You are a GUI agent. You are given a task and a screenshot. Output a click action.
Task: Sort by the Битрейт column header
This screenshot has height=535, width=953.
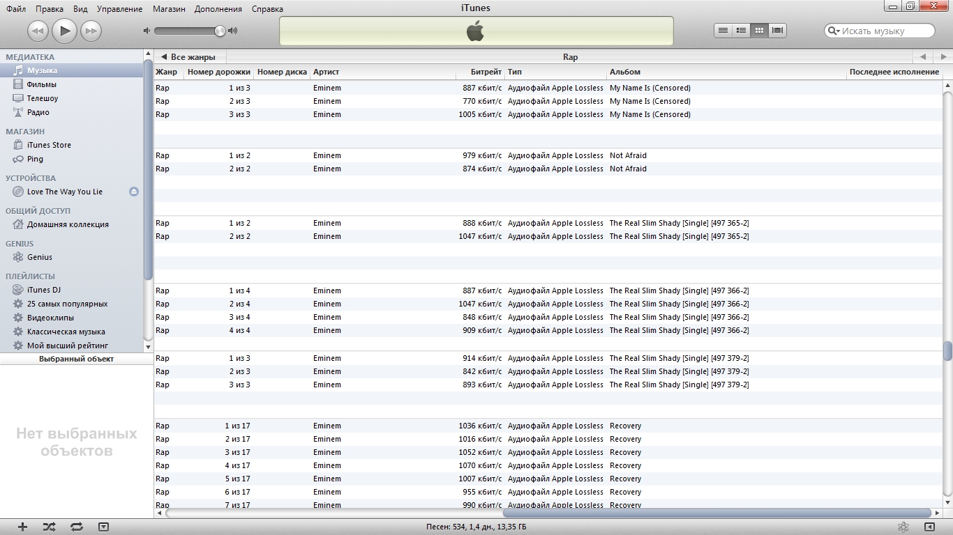[x=479, y=72]
